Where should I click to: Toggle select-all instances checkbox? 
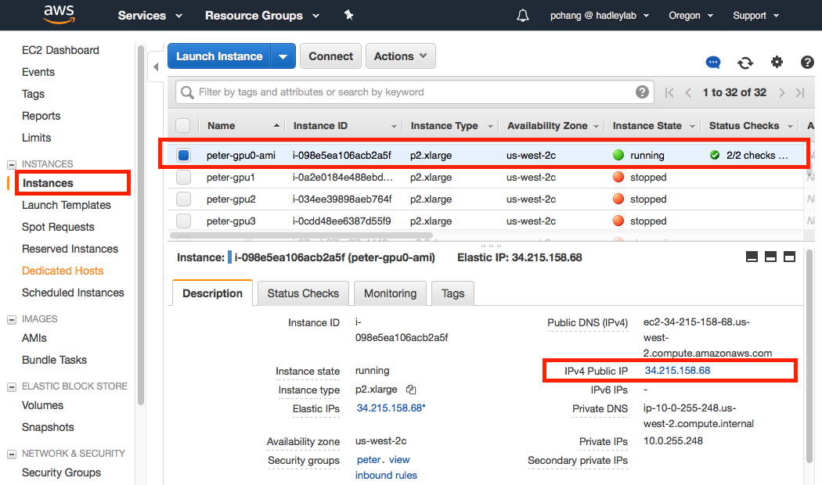(183, 126)
